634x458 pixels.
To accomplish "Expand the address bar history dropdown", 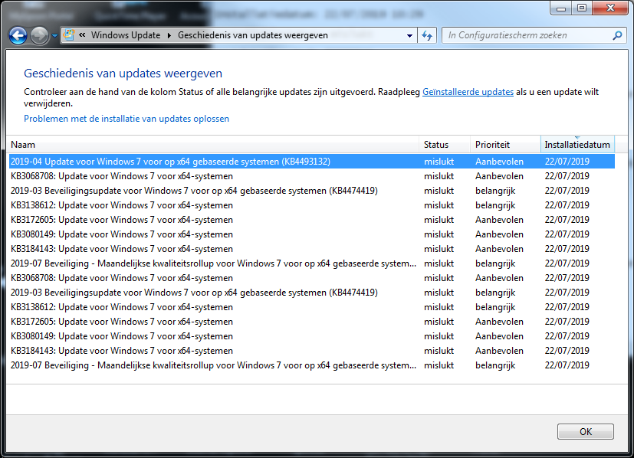I will coord(409,35).
